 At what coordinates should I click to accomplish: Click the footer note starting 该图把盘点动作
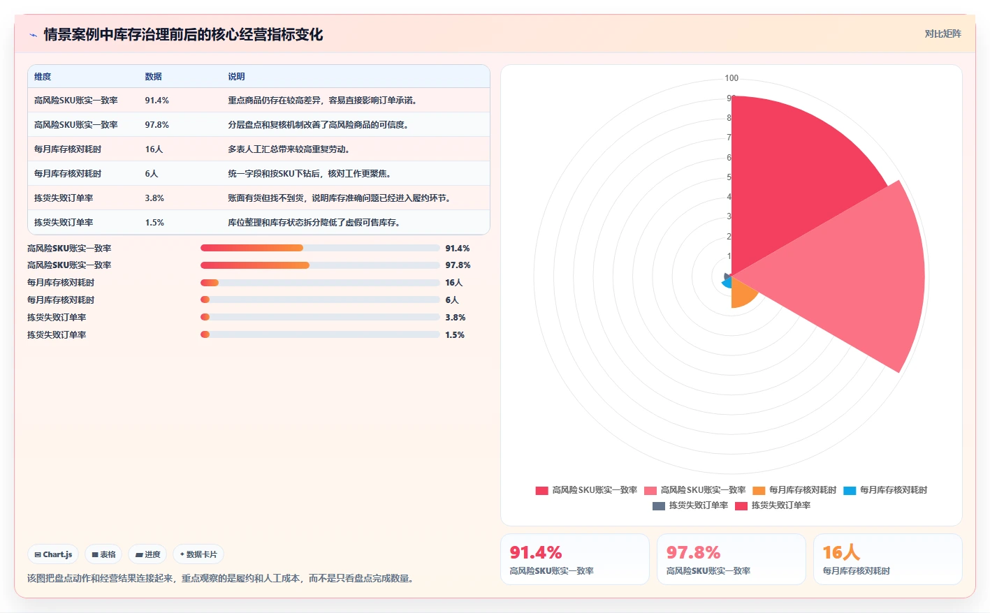(220, 578)
